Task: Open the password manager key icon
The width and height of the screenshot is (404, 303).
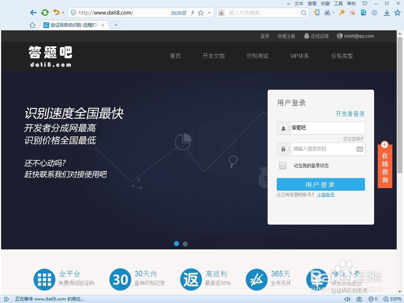Action: [x=341, y=13]
